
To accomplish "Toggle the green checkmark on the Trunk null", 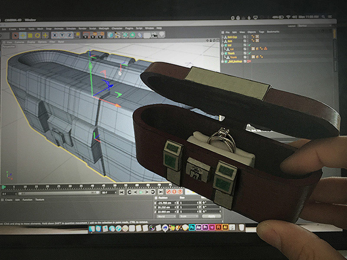I will click(249, 53).
